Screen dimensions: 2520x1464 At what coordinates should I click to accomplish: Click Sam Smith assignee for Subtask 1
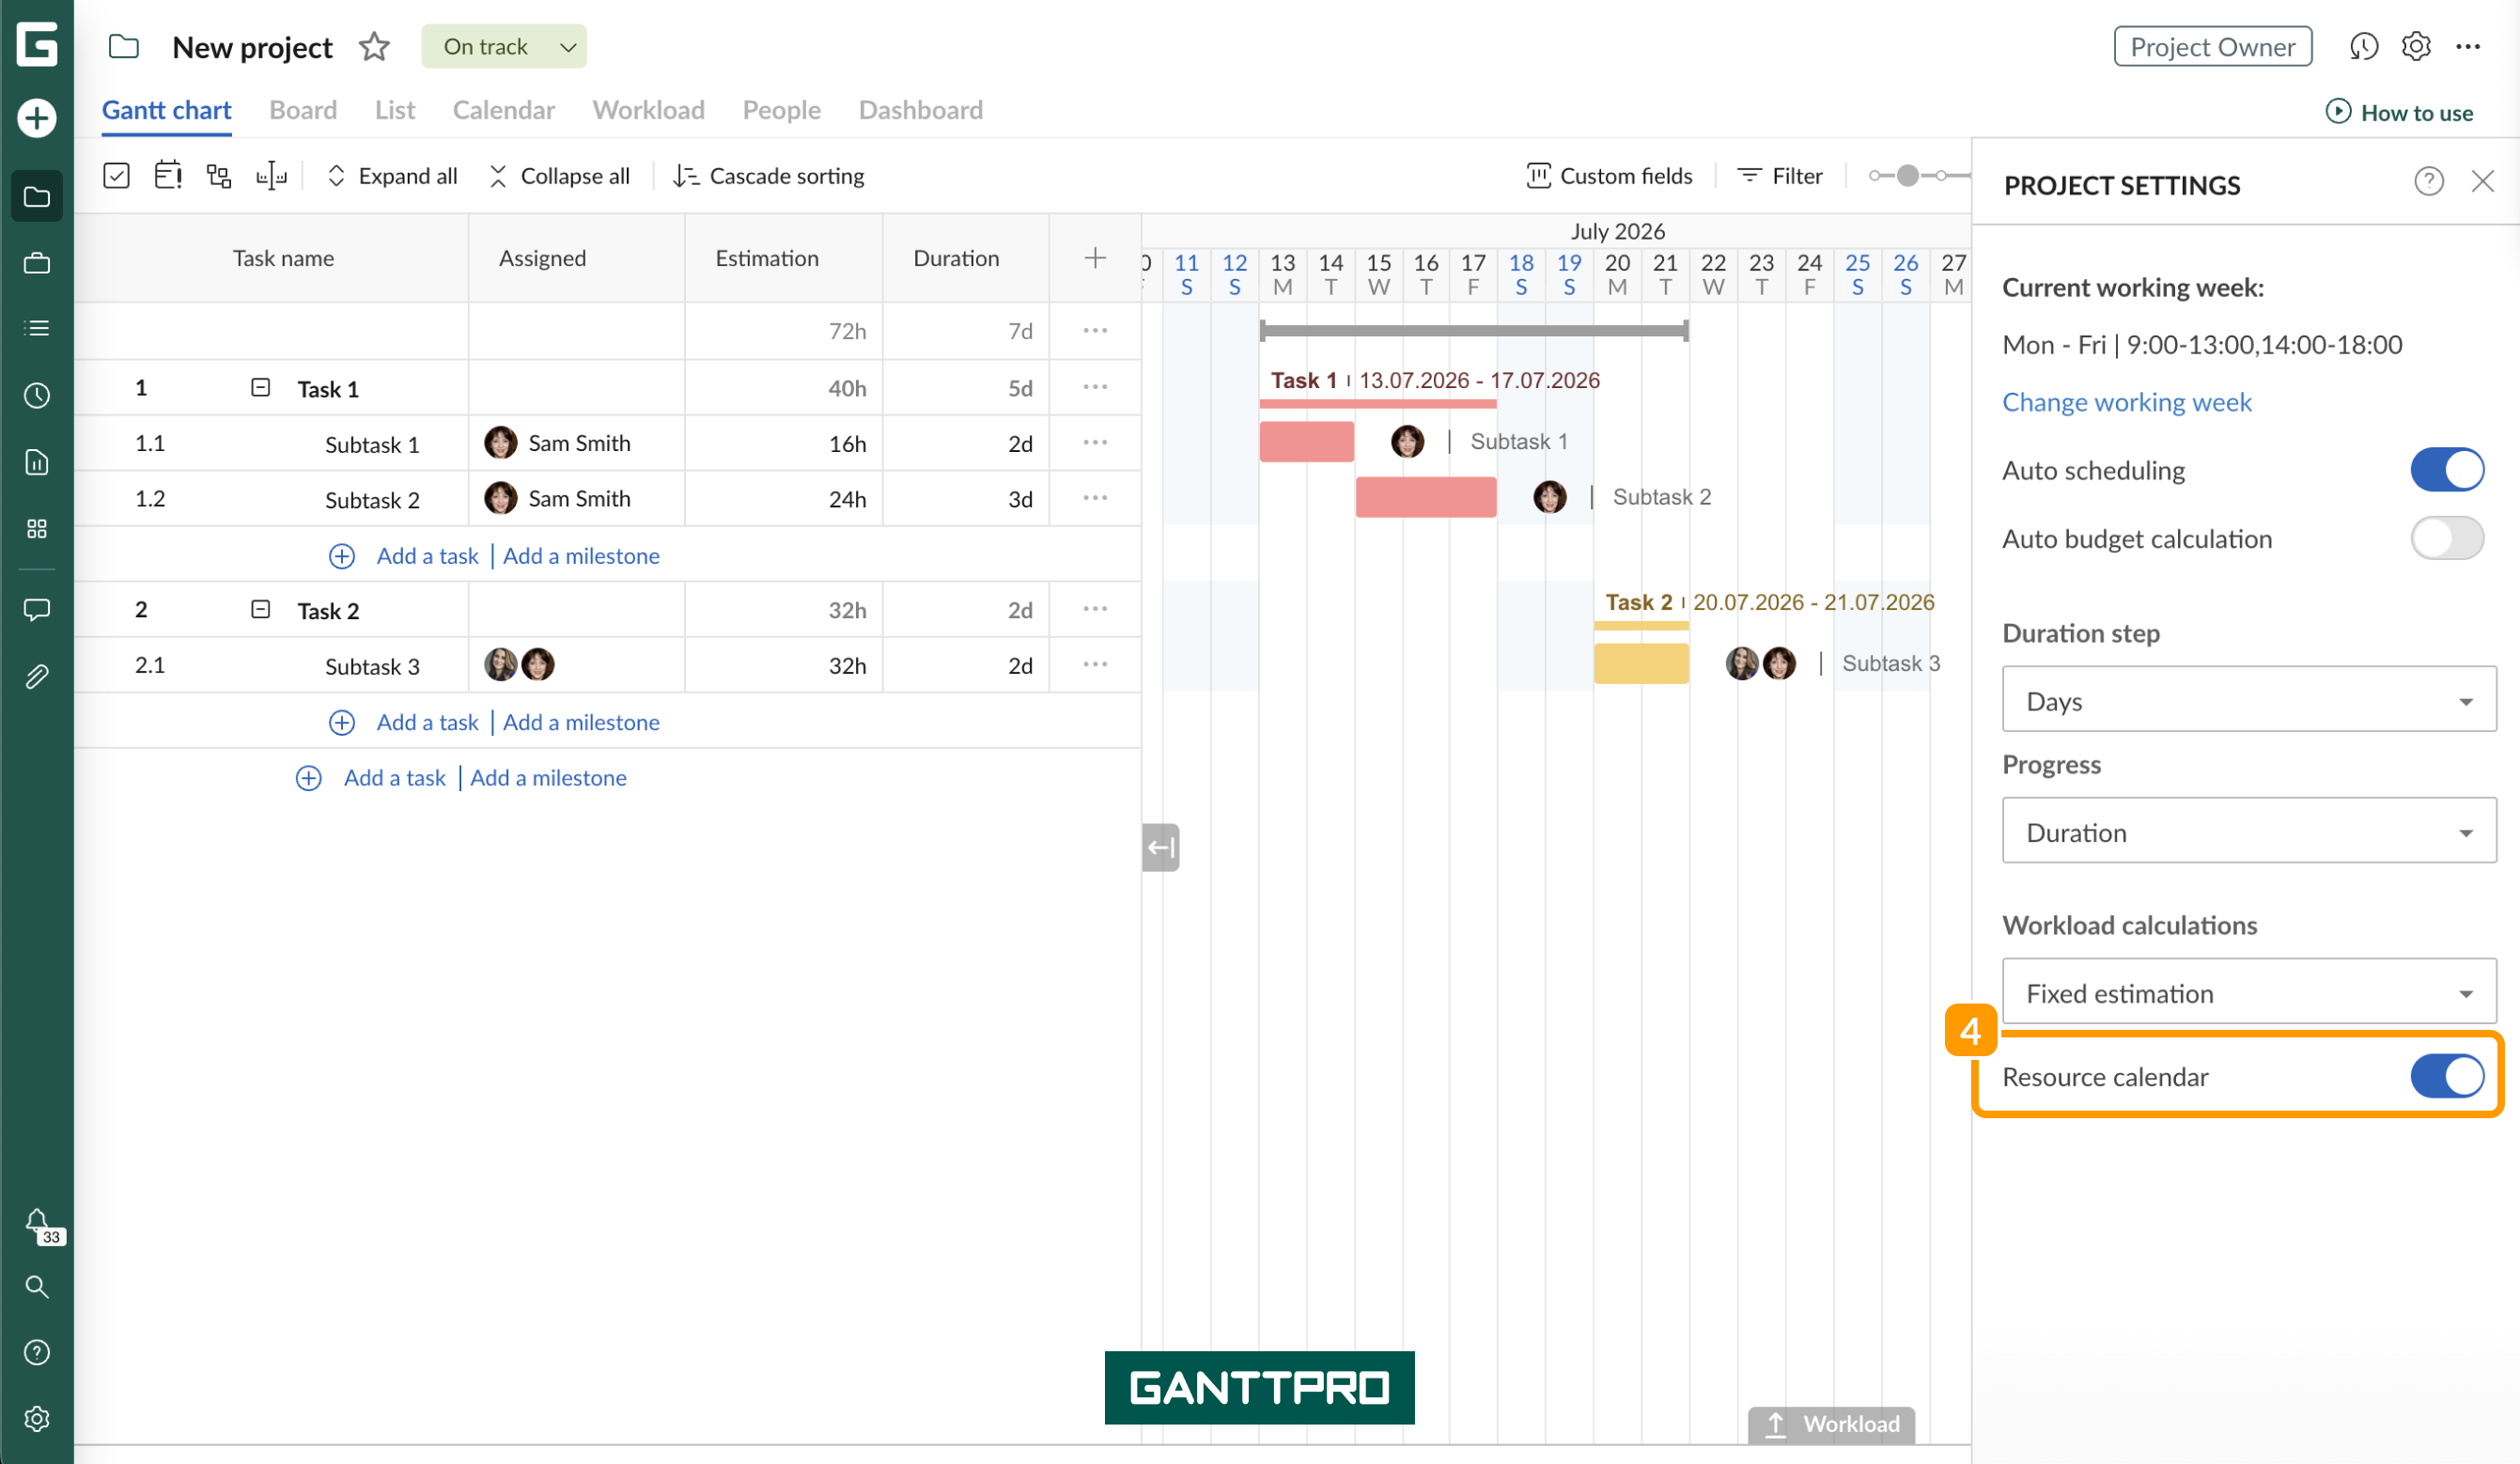[558, 443]
